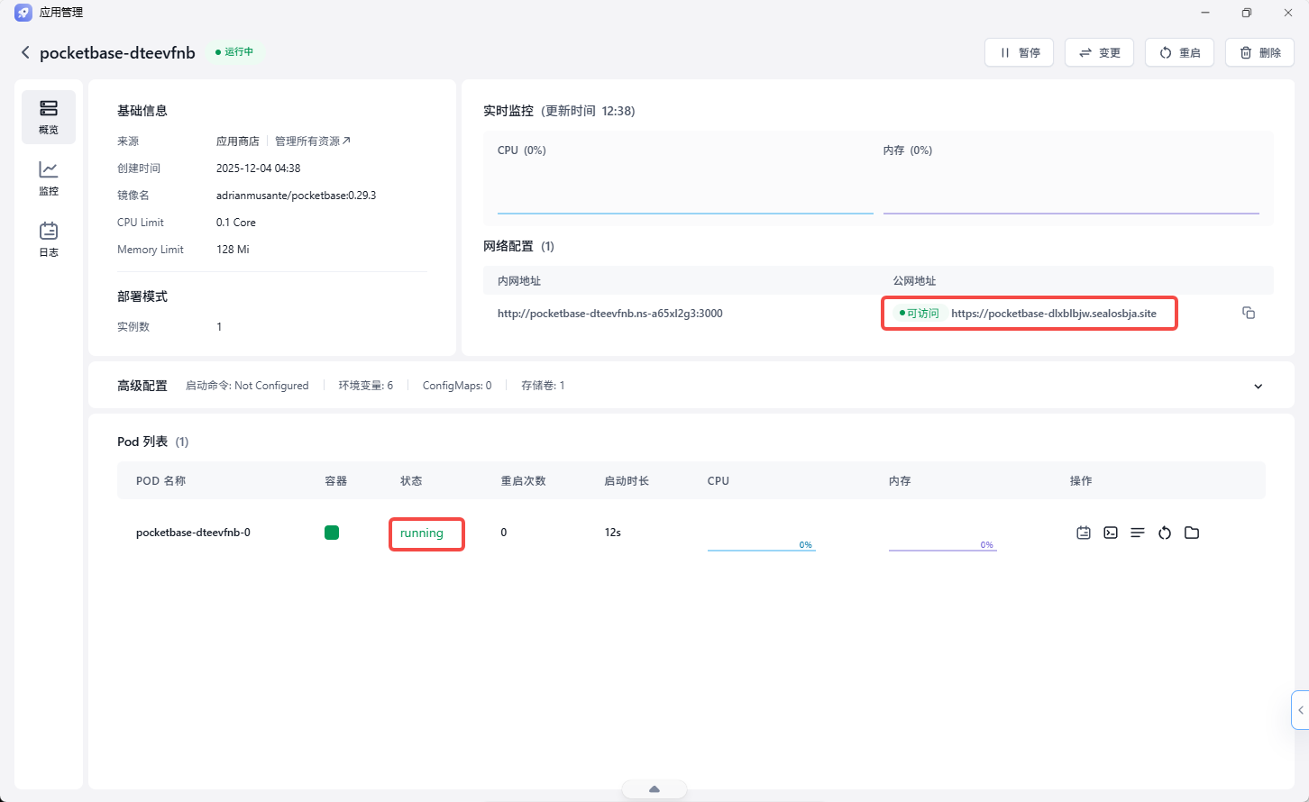This screenshot has height=802, width=1309.
Task: Click the internal address http://pocketbase-dteevfnb.ns-a65xl2g3:3000
Action: click(610, 314)
